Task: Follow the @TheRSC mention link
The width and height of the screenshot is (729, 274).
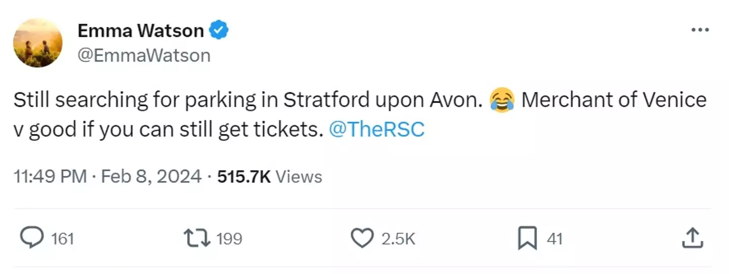Action: (377, 130)
